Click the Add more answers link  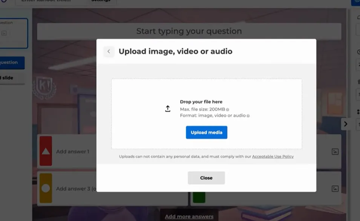click(x=189, y=216)
